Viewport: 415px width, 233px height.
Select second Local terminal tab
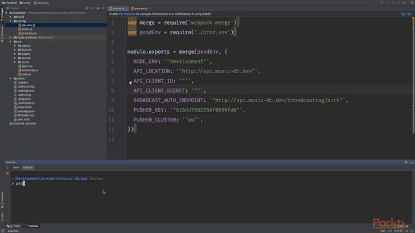(x=27, y=168)
